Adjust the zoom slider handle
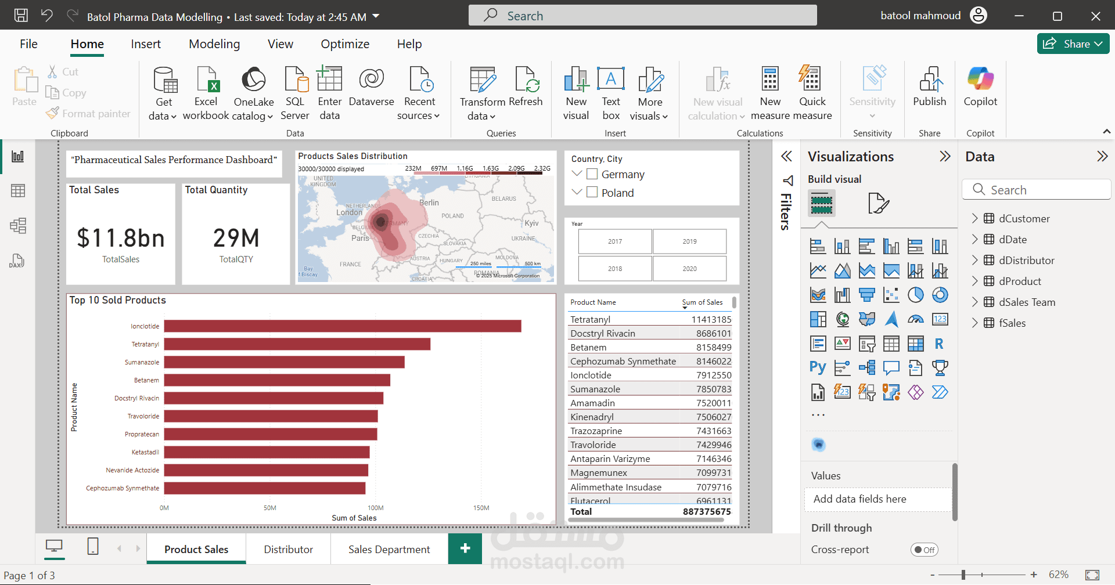Screen dimensions: 1115x585 click(963, 575)
